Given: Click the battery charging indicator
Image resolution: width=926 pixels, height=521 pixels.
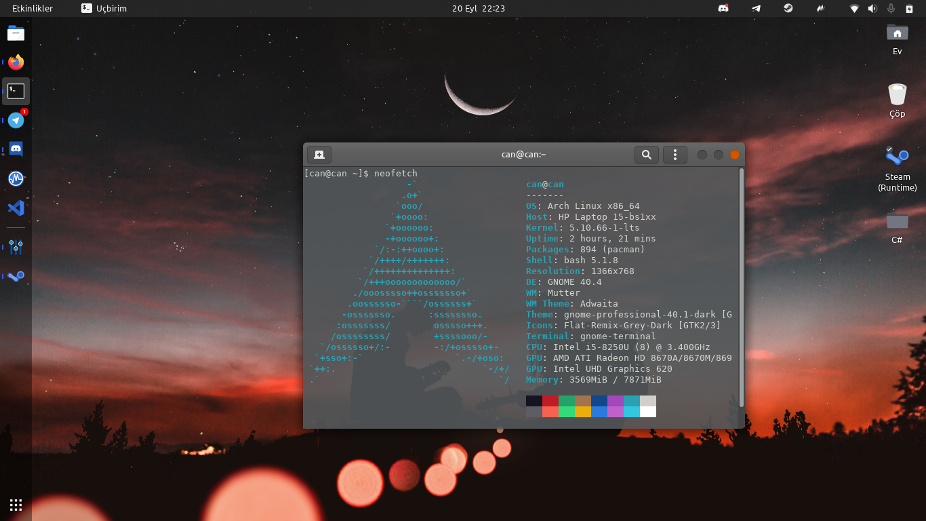Looking at the screenshot, I should tap(909, 9).
